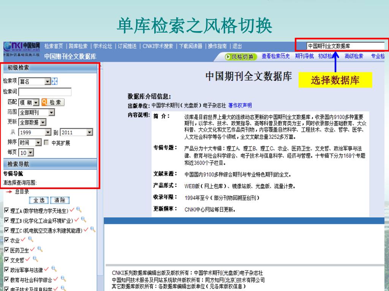This screenshot has width=389, height=291.
Task: Open the 排序 时间 dropdown
Action: pyautogui.click(x=30, y=142)
